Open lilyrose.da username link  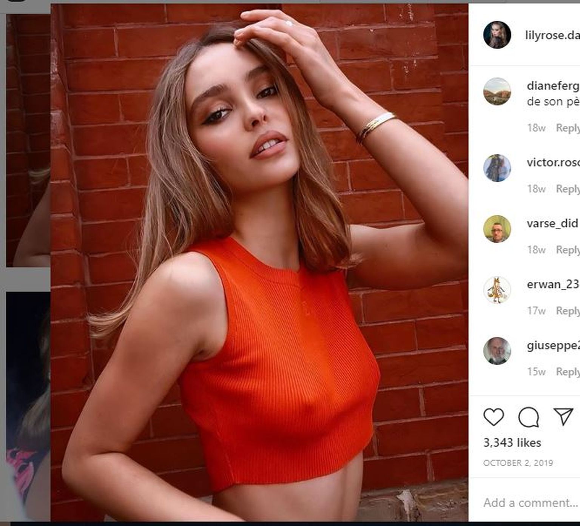pos(552,35)
